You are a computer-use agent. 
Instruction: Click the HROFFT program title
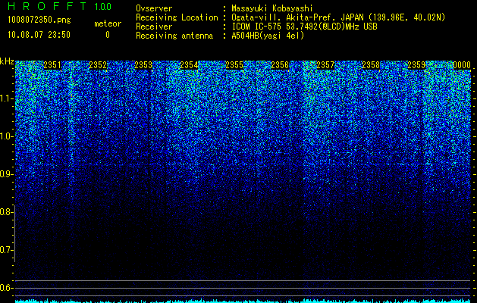click(47, 6)
